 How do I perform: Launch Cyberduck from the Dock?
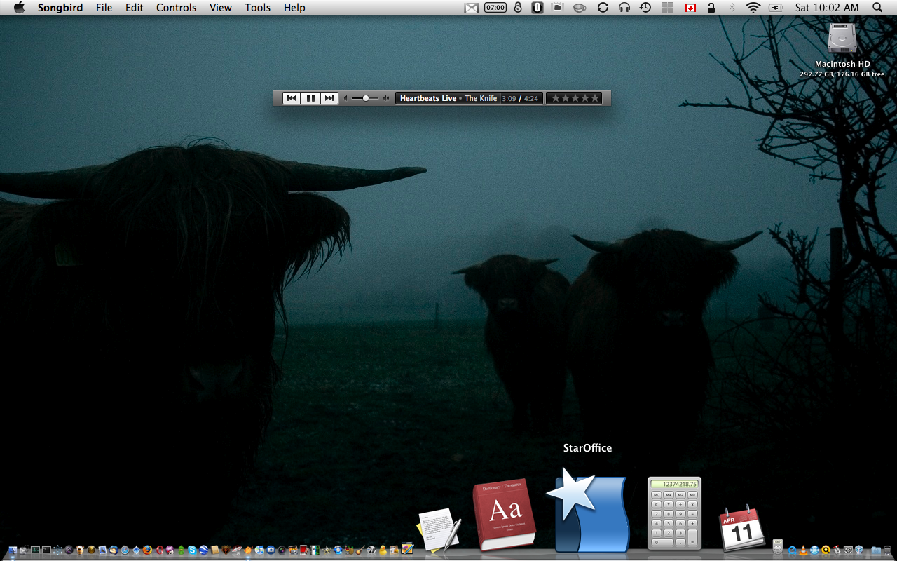tap(383, 550)
